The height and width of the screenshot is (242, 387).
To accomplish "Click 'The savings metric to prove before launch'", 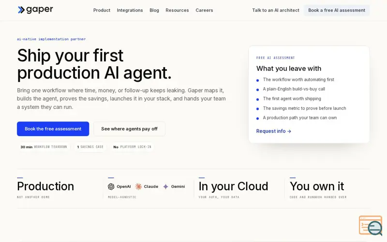I will (x=304, y=108).
